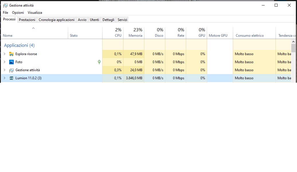Image resolution: width=297 pixels, height=172 pixels.
Task: Sort by Consumo elettrico column
Action: click(x=254, y=33)
